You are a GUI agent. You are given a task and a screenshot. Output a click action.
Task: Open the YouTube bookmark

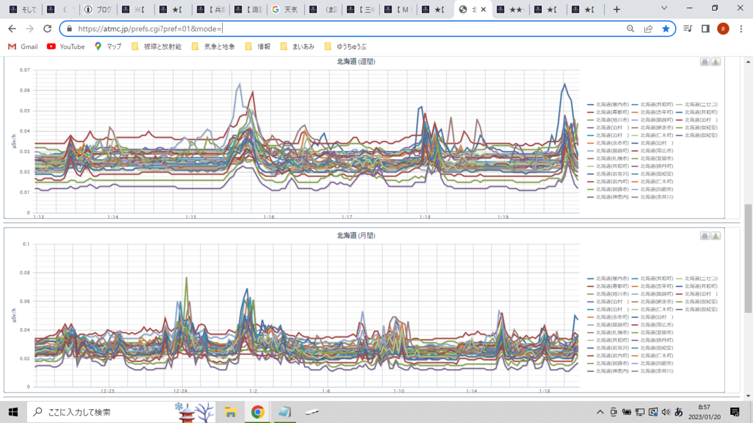(66, 46)
